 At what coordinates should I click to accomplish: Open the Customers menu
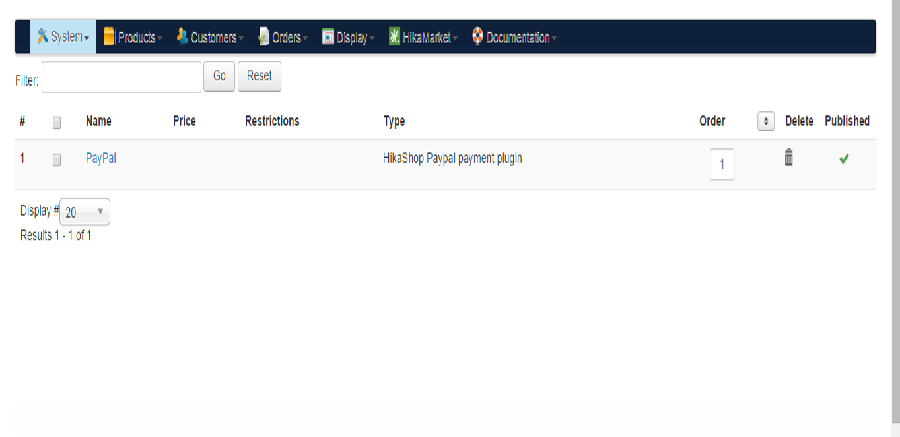pos(209,37)
